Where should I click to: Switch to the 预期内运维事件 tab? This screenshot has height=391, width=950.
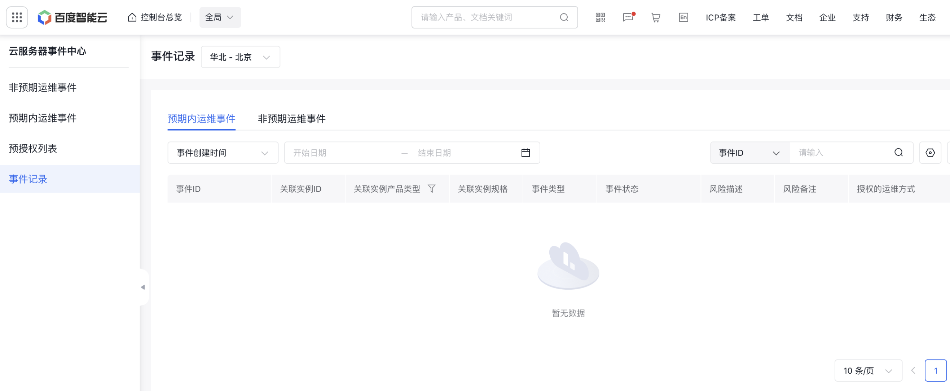coord(201,119)
